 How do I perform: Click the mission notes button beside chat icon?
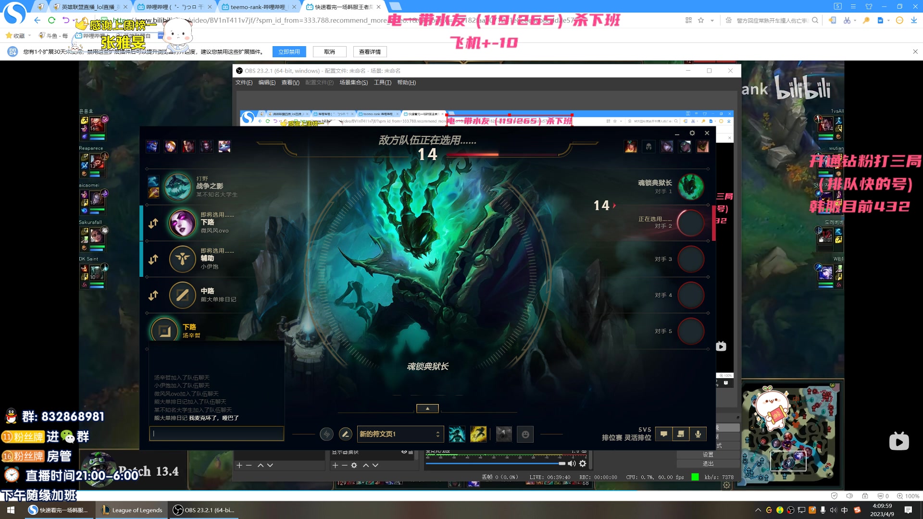(681, 434)
